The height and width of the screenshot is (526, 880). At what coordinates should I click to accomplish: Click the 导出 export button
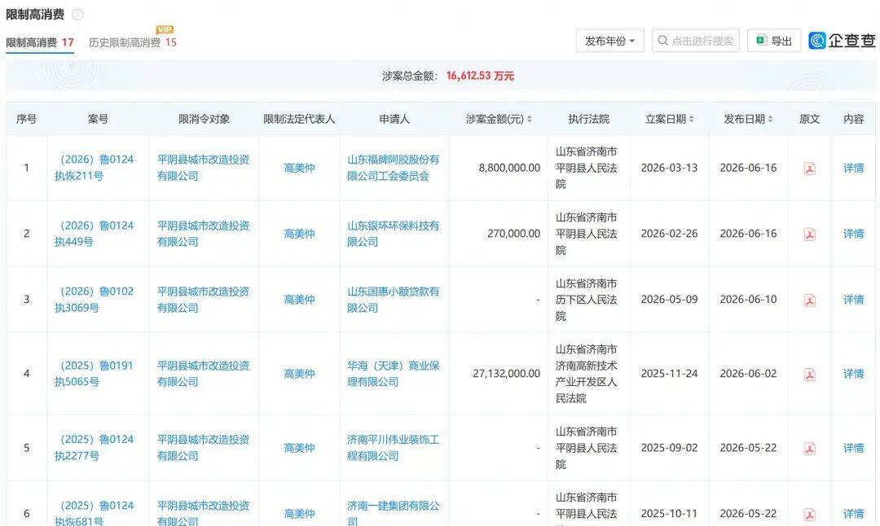[x=774, y=41]
